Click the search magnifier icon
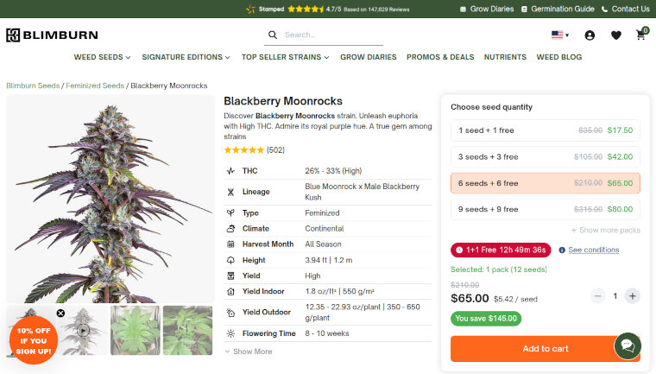 (273, 35)
